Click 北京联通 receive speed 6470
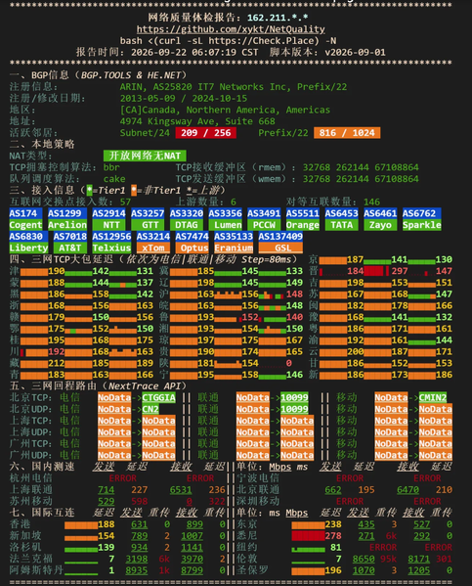This screenshot has width=472, height=586. click(x=408, y=489)
